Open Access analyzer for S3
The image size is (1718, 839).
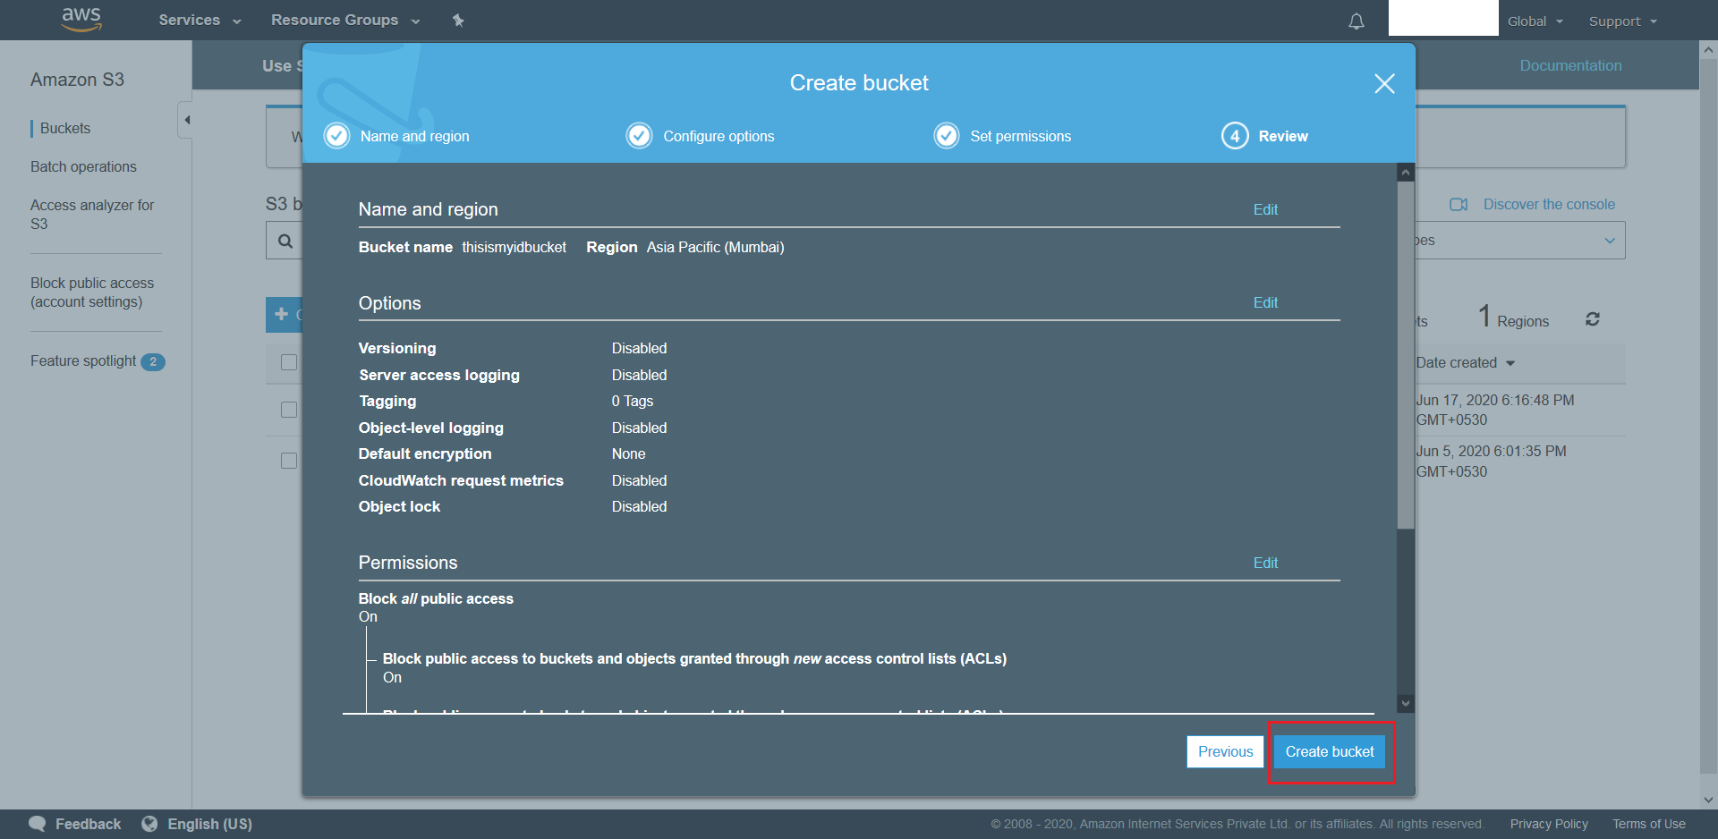pos(92,214)
